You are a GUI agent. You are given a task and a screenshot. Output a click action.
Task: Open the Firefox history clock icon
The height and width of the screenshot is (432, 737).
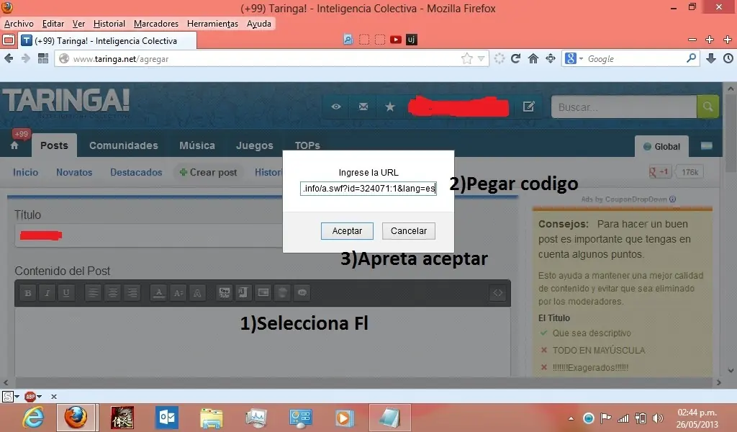tap(728, 58)
